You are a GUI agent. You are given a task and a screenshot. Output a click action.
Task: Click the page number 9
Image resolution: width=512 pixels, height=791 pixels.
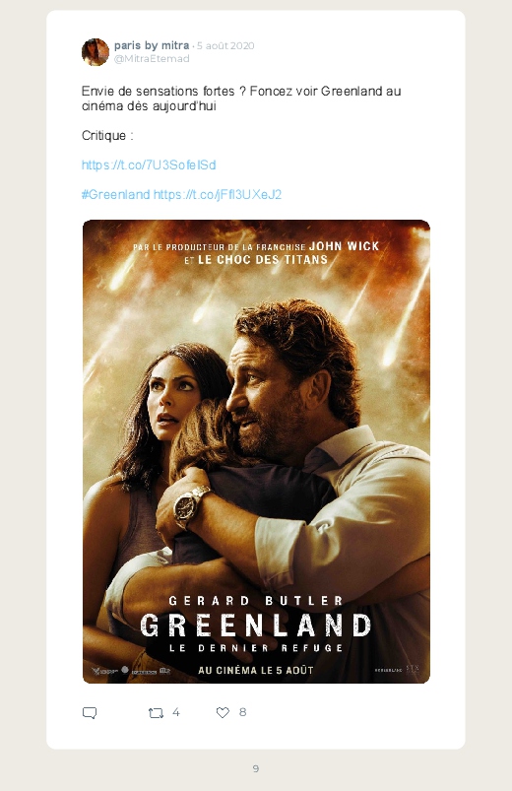coord(256,768)
